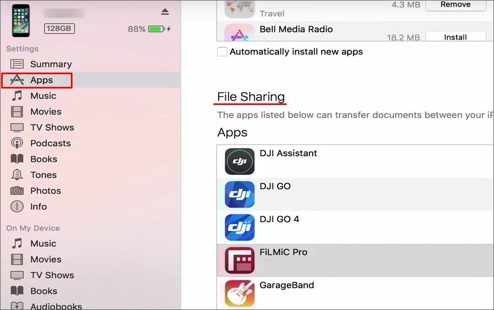Choose the TV Shows label under Settings
Image resolution: width=494 pixels, height=310 pixels.
click(x=52, y=128)
